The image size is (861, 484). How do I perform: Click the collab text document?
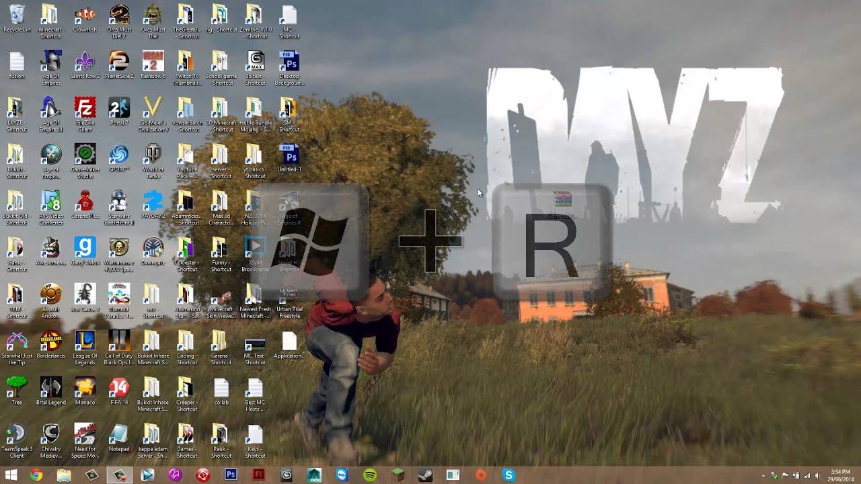(221, 391)
